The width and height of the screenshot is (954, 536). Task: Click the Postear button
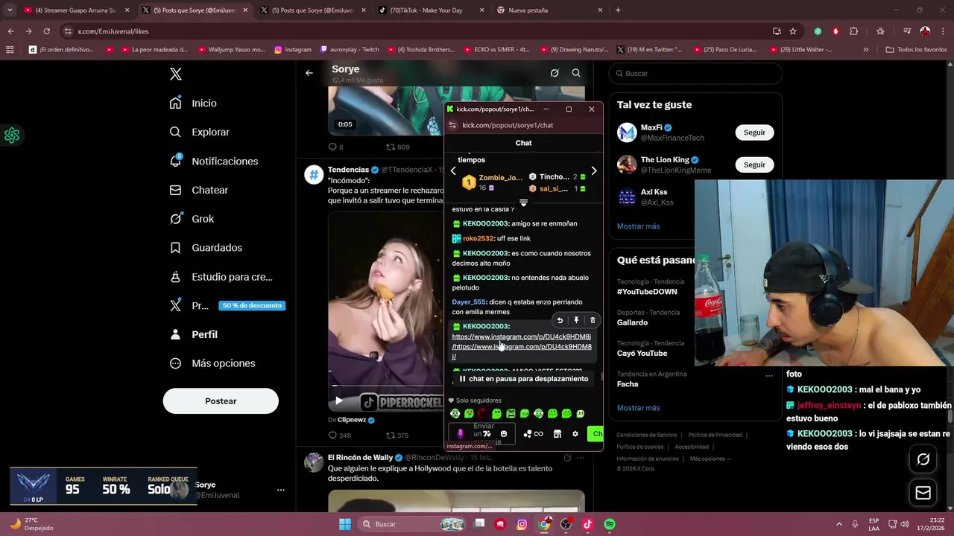(x=221, y=401)
